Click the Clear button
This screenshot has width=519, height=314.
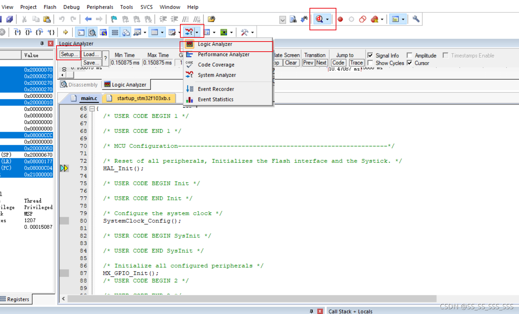click(291, 63)
